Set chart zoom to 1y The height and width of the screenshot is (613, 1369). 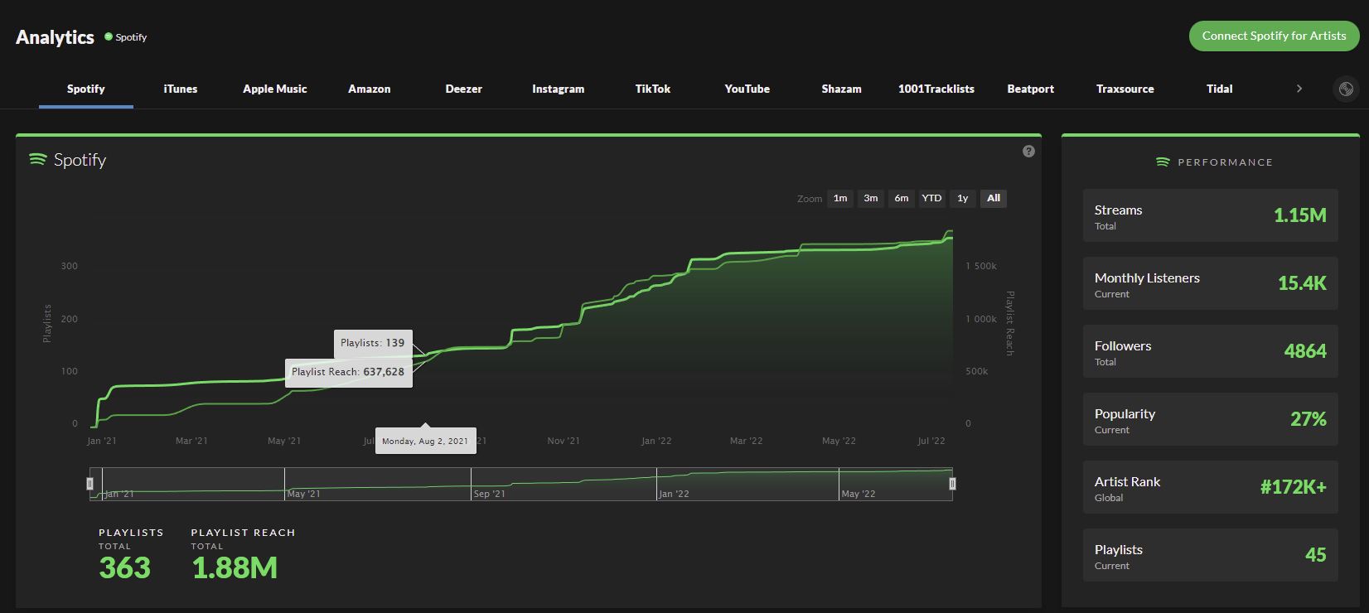pyautogui.click(x=963, y=198)
